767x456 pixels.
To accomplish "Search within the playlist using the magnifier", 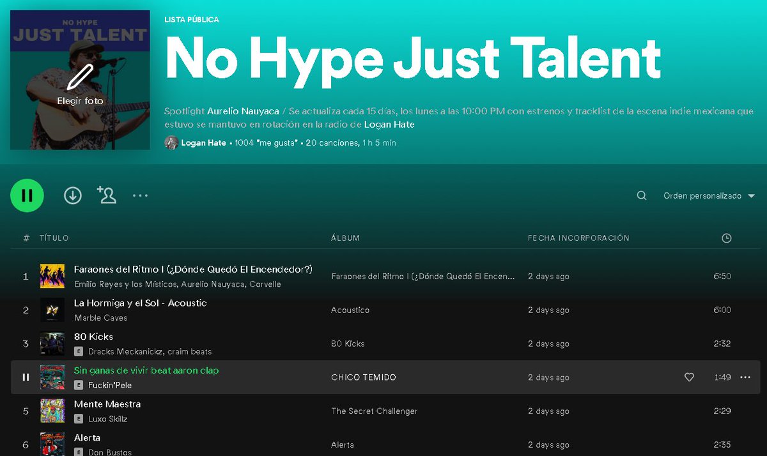I will click(642, 195).
